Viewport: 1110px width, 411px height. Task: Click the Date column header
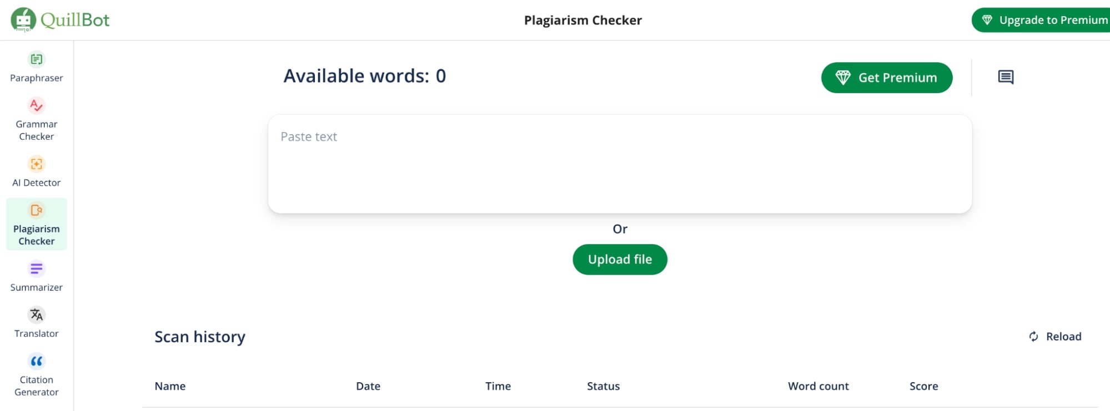[x=368, y=386]
